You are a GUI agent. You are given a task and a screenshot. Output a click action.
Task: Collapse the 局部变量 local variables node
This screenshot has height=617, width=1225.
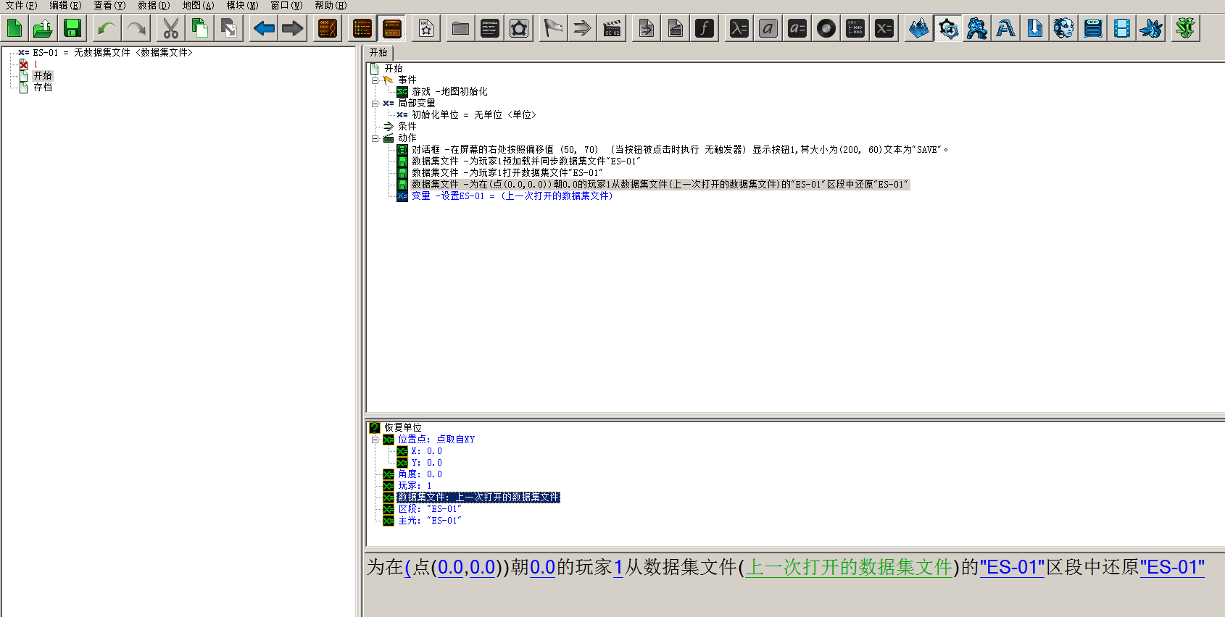tap(375, 104)
